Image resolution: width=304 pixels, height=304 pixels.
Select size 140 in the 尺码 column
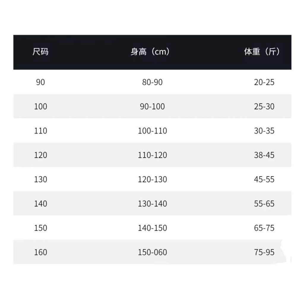click(x=40, y=204)
